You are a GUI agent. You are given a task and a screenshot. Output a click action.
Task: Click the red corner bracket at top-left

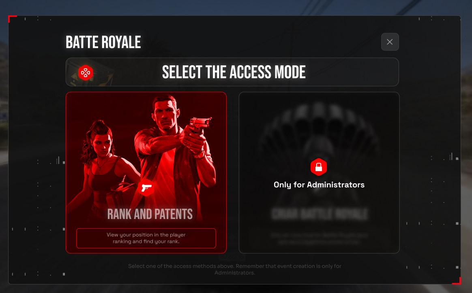(x=12, y=19)
